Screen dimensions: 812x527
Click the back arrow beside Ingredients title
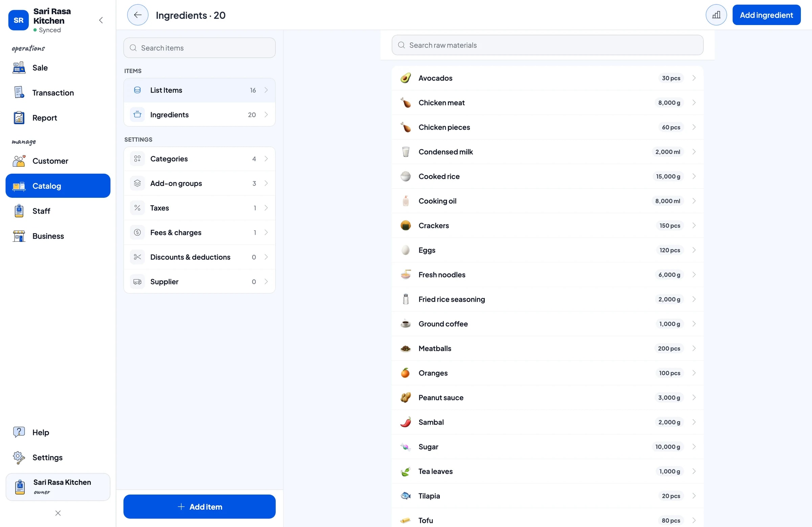click(x=137, y=15)
